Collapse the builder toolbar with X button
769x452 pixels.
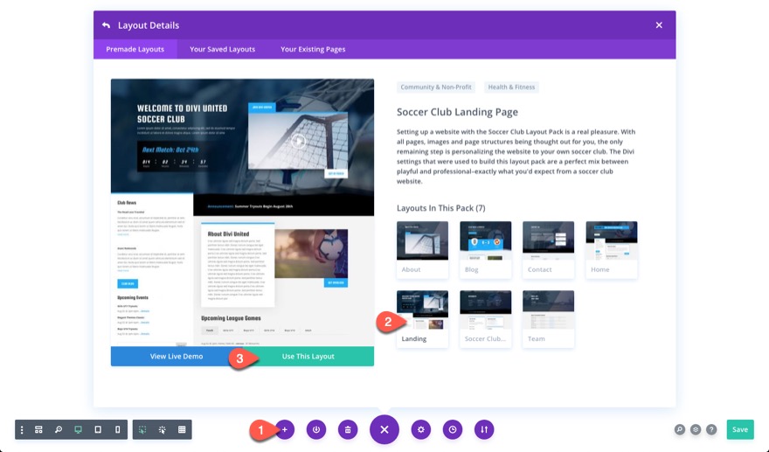tap(384, 429)
